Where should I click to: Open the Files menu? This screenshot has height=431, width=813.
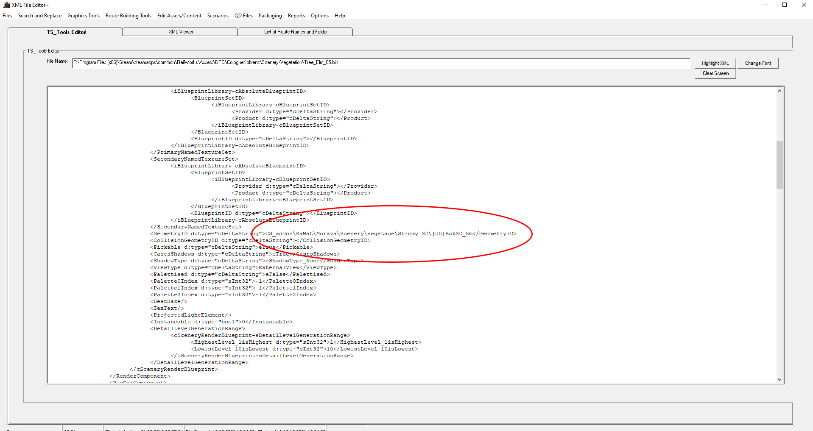(x=7, y=16)
